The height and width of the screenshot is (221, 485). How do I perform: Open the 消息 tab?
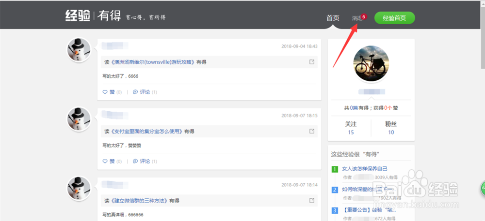(357, 18)
